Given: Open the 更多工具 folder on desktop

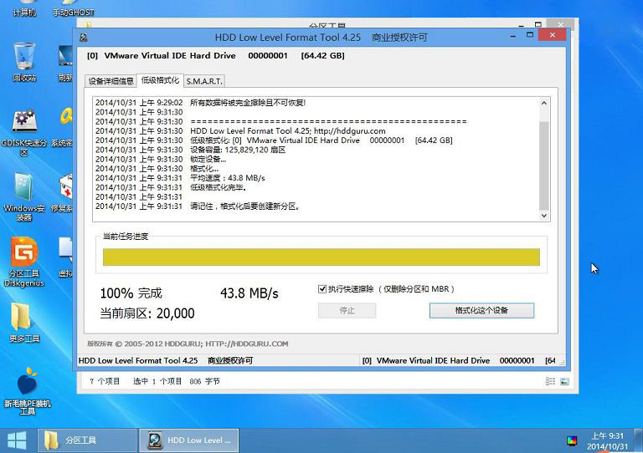Looking at the screenshot, I should (x=24, y=322).
